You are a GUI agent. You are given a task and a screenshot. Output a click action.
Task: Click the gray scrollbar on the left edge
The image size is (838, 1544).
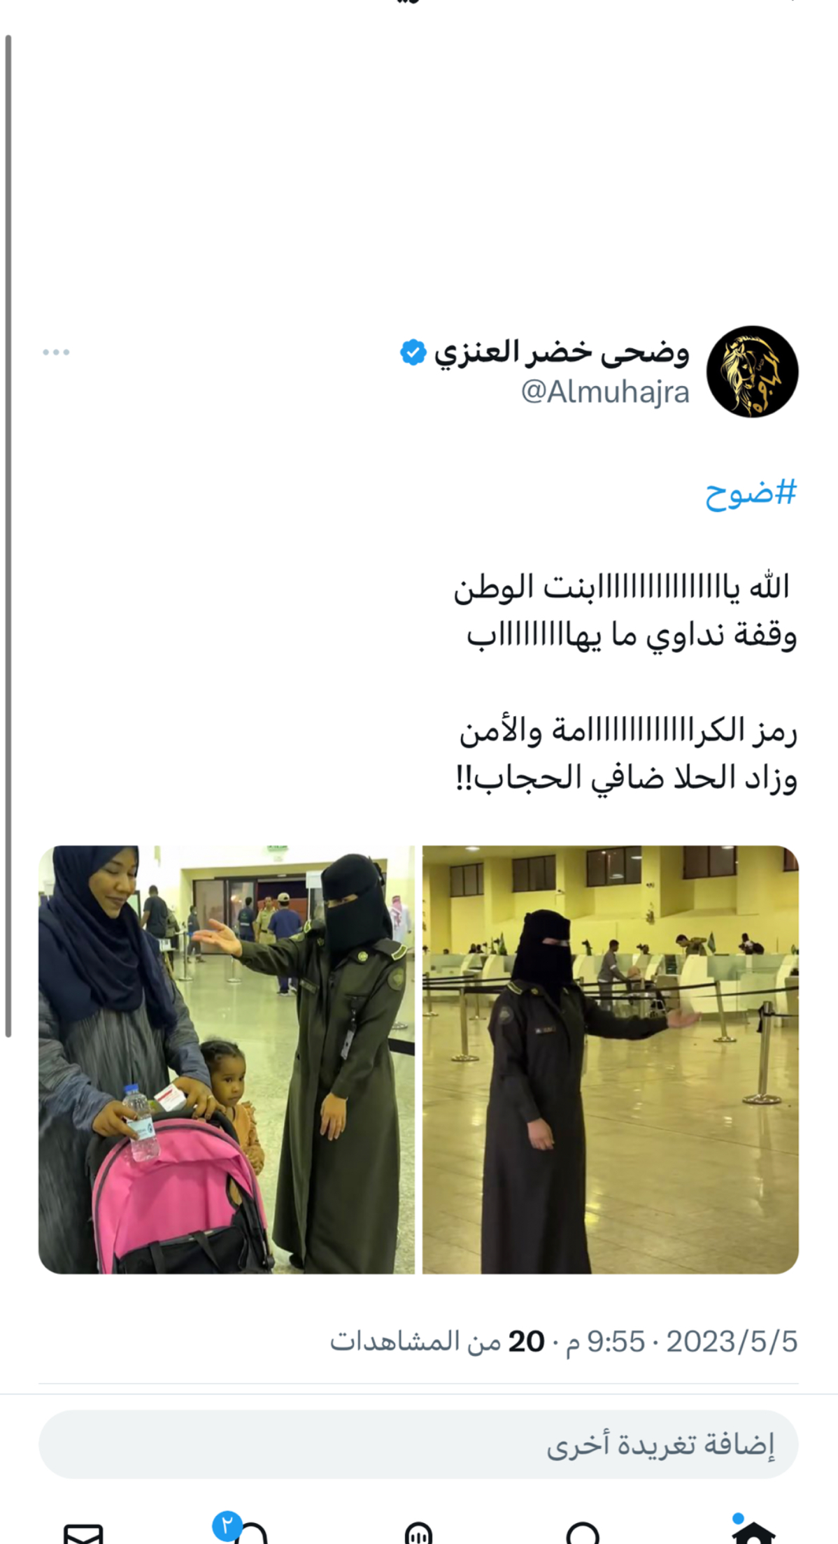(x=8, y=536)
